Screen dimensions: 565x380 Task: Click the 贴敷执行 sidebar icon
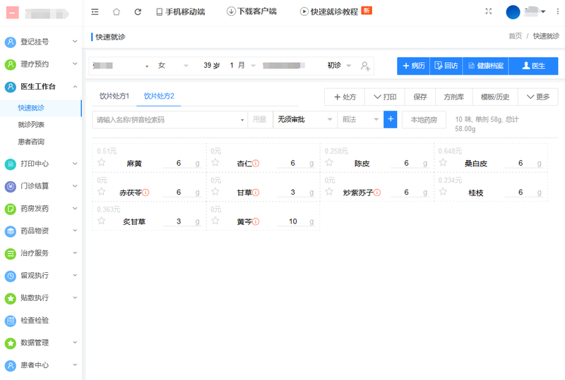click(11, 298)
